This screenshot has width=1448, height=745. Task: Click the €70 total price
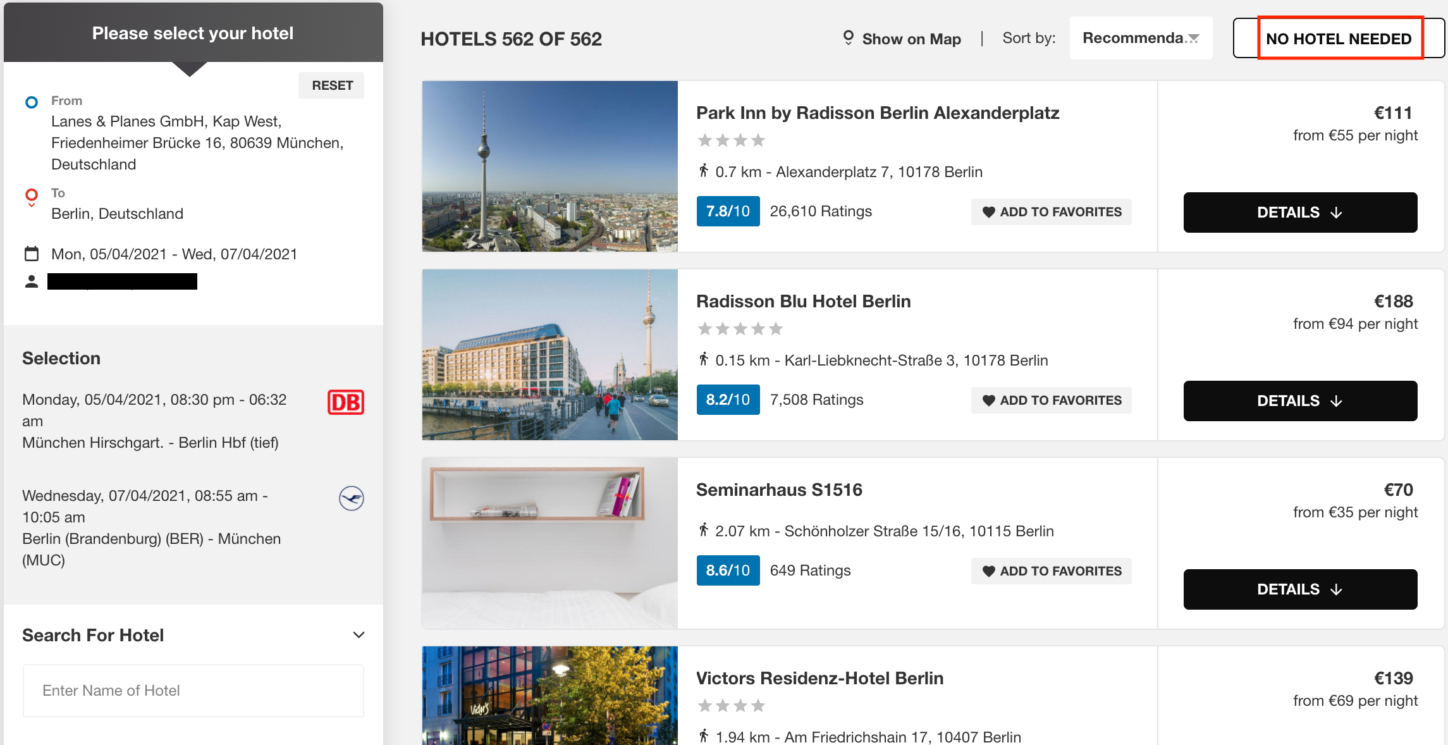[1398, 489]
